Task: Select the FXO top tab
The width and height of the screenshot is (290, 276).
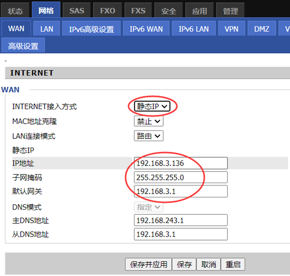Action: click(107, 11)
